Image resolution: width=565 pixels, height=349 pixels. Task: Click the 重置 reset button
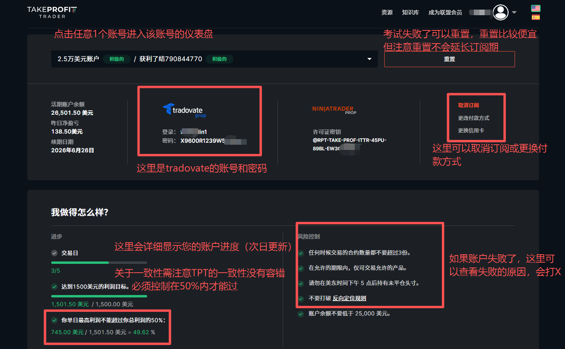click(449, 59)
